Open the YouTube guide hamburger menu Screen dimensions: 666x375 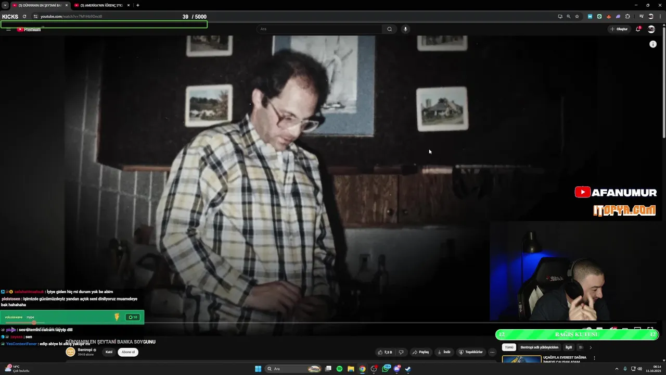click(8, 29)
